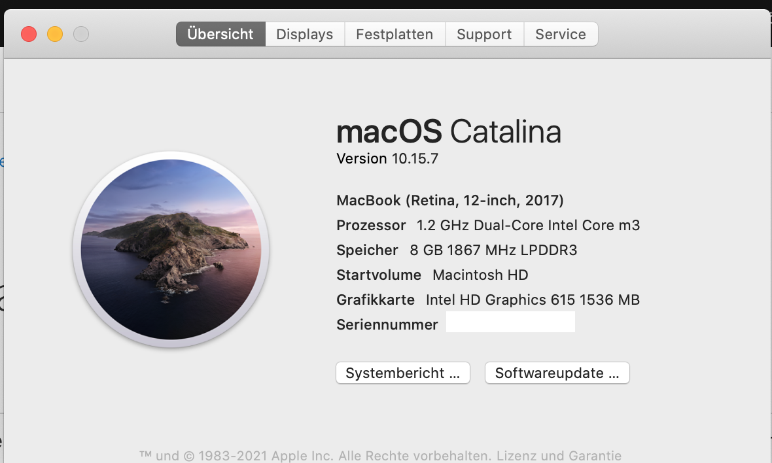Click the Softwareupdate button

click(557, 373)
